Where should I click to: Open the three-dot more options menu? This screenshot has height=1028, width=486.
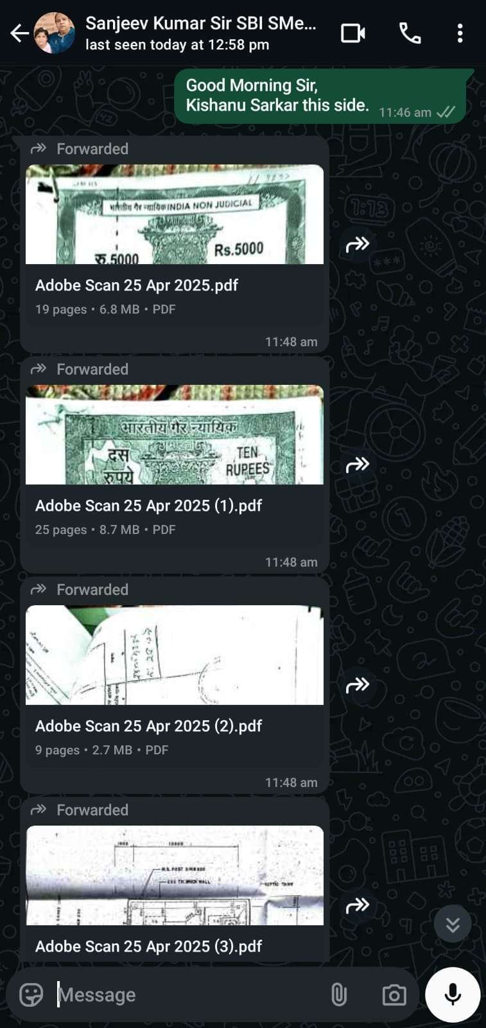tap(460, 33)
